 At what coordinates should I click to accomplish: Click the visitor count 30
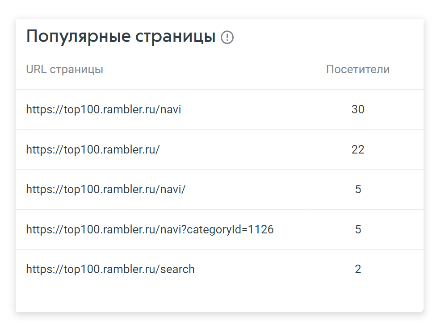[357, 109]
